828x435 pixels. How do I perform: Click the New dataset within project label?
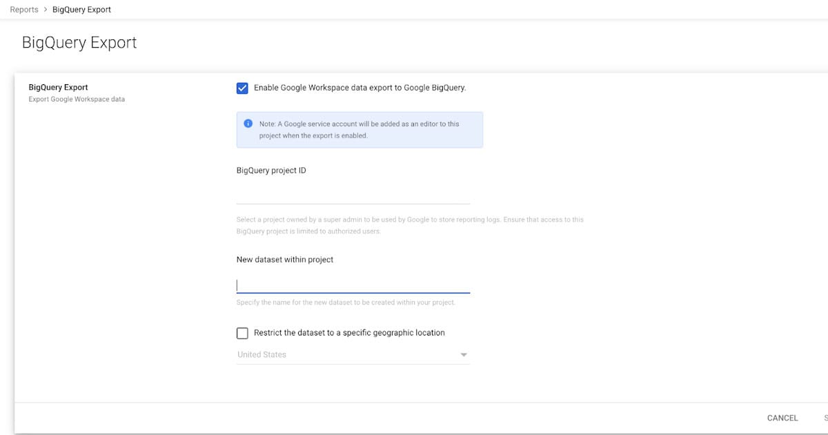point(284,260)
